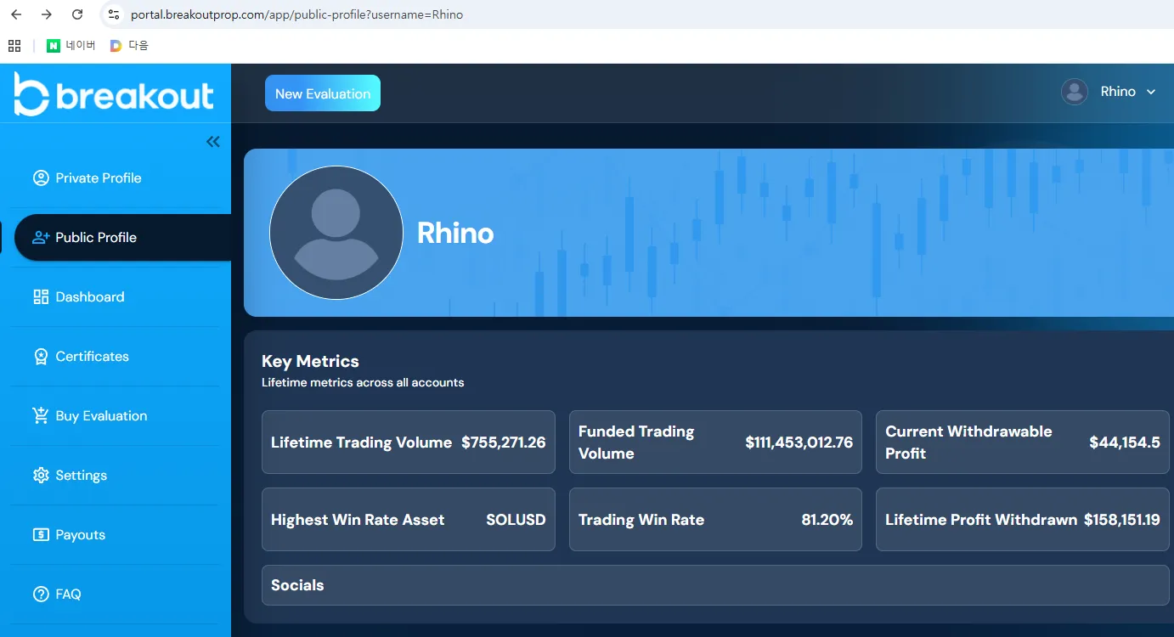Image resolution: width=1174 pixels, height=637 pixels.
Task: Click the Dashboard grid icon
Action: (41, 297)
